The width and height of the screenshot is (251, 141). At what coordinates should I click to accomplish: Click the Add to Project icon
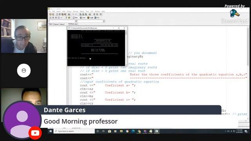[94, 14]
